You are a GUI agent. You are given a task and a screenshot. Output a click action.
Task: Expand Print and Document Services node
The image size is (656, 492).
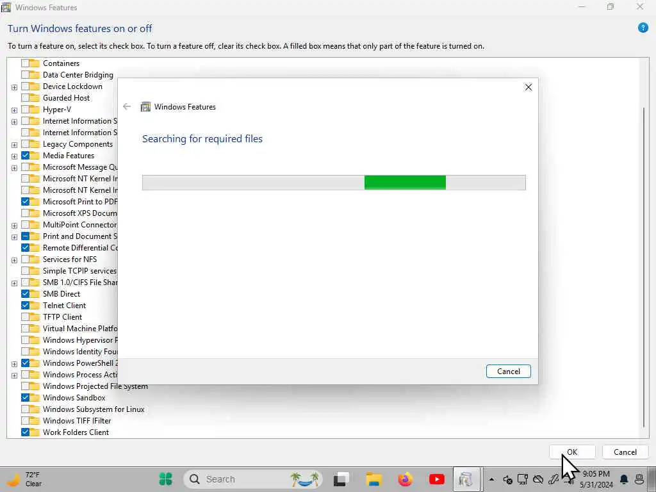click(14, 237)
